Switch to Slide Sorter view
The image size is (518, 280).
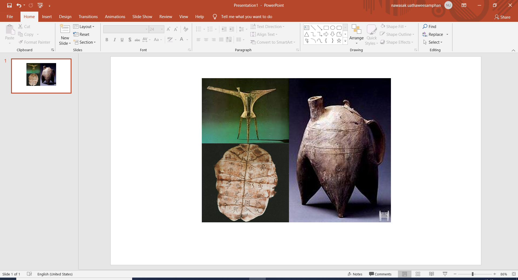418,274
